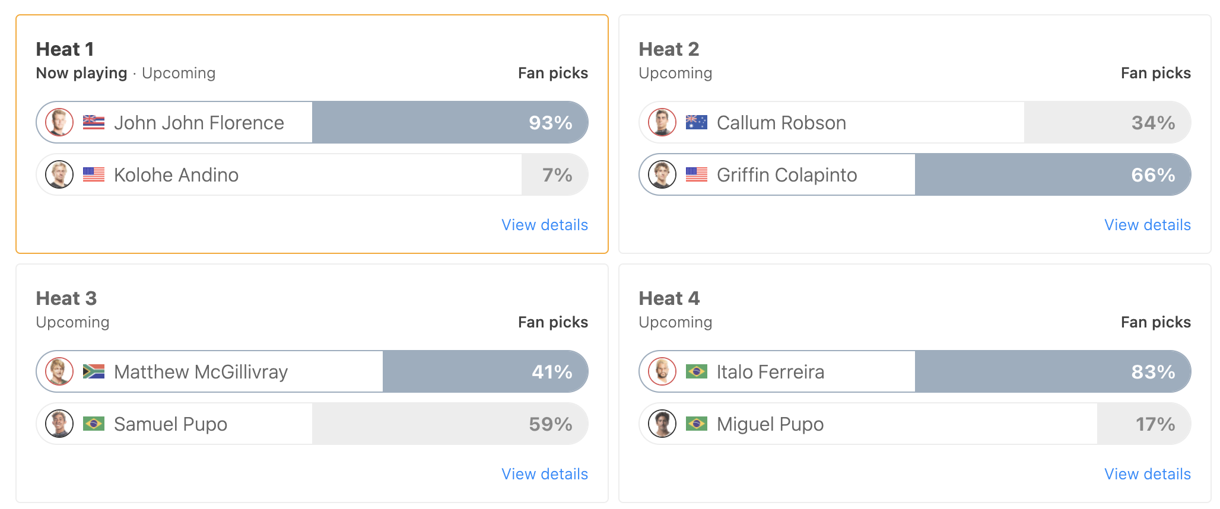Viewport: 1220px width, 509px height.
Task: Select the Miguel Pupo pick row
Action: pos(915,424)
